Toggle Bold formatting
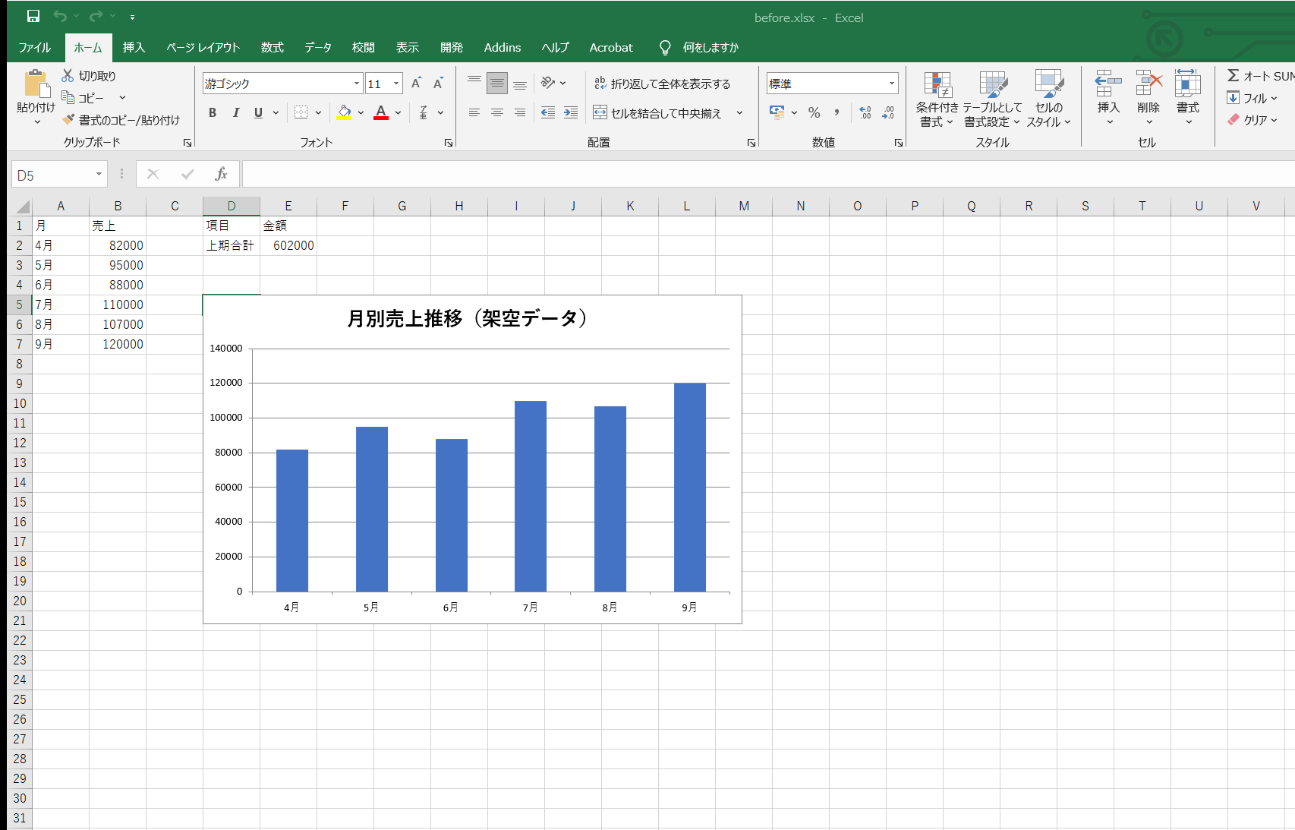 pos(213,112)
